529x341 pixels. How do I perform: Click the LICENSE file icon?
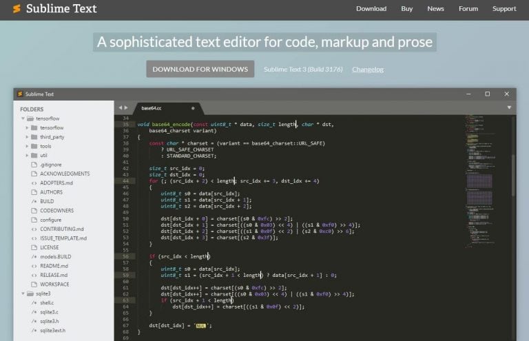tap(34, 247)
